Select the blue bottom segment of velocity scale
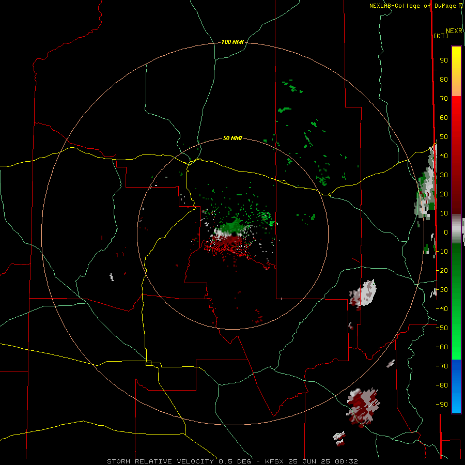Image resolution: width=465 pixels, height=465 pixels. point(456,386)
